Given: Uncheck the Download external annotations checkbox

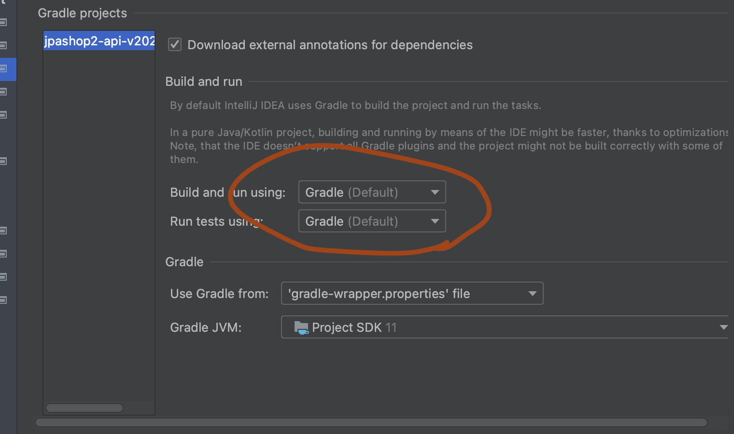Looking at the screenshot, I should [x=175, y=45].
